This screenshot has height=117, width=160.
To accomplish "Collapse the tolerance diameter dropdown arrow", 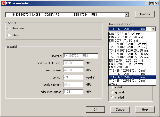I will click(153, 29).
